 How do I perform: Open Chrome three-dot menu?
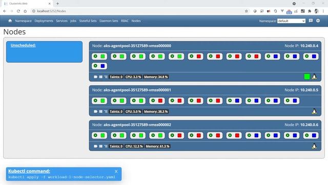coord(323,11)
